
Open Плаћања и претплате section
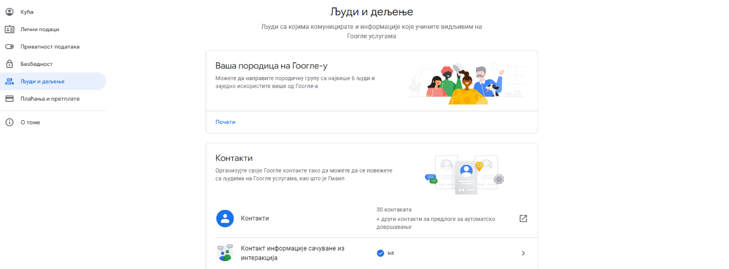coord(53,99)
